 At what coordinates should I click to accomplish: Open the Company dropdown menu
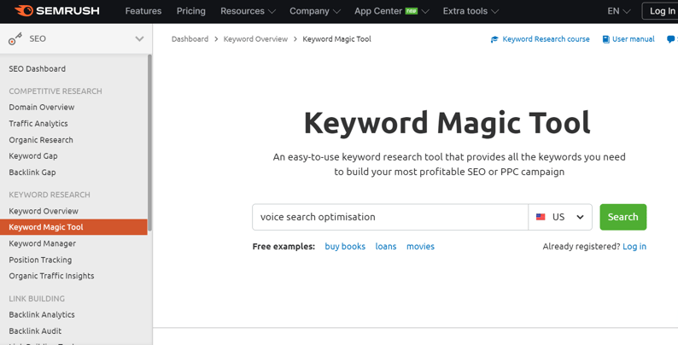click(315, 11)
